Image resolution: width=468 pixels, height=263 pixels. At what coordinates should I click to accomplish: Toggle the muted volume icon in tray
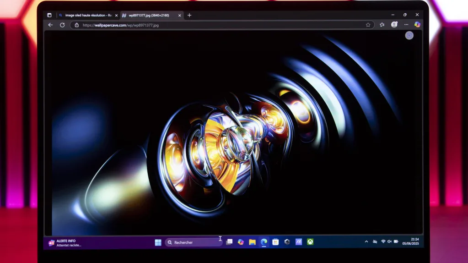click(389, 241)
